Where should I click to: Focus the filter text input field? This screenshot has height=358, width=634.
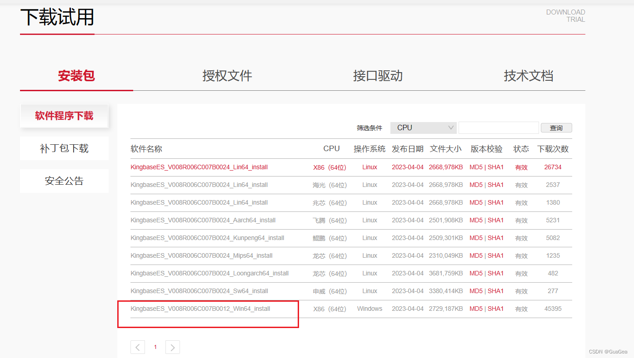tap(499, 128)
